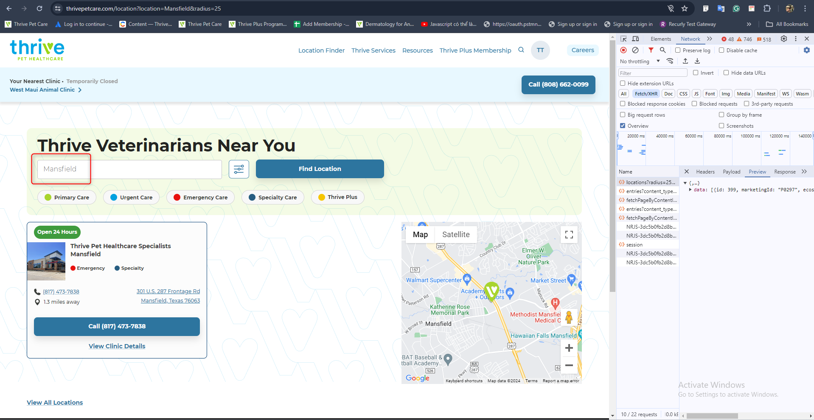Open the location filter options icon
This screenshot has height=420, width=814.
click(x=239, y=169)
